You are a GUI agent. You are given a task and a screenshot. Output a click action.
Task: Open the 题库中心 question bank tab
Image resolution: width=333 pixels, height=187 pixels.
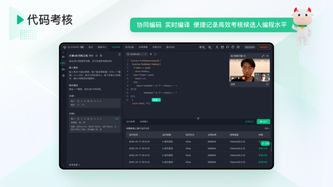[102, 47]
